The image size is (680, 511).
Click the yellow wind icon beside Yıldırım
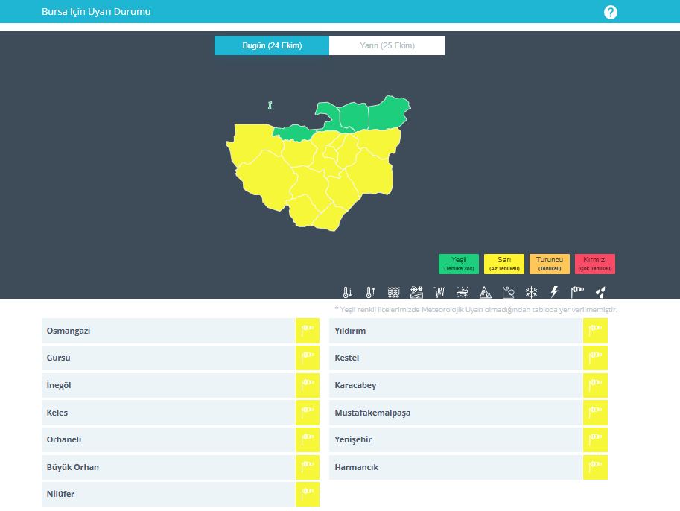coord(595,331)
